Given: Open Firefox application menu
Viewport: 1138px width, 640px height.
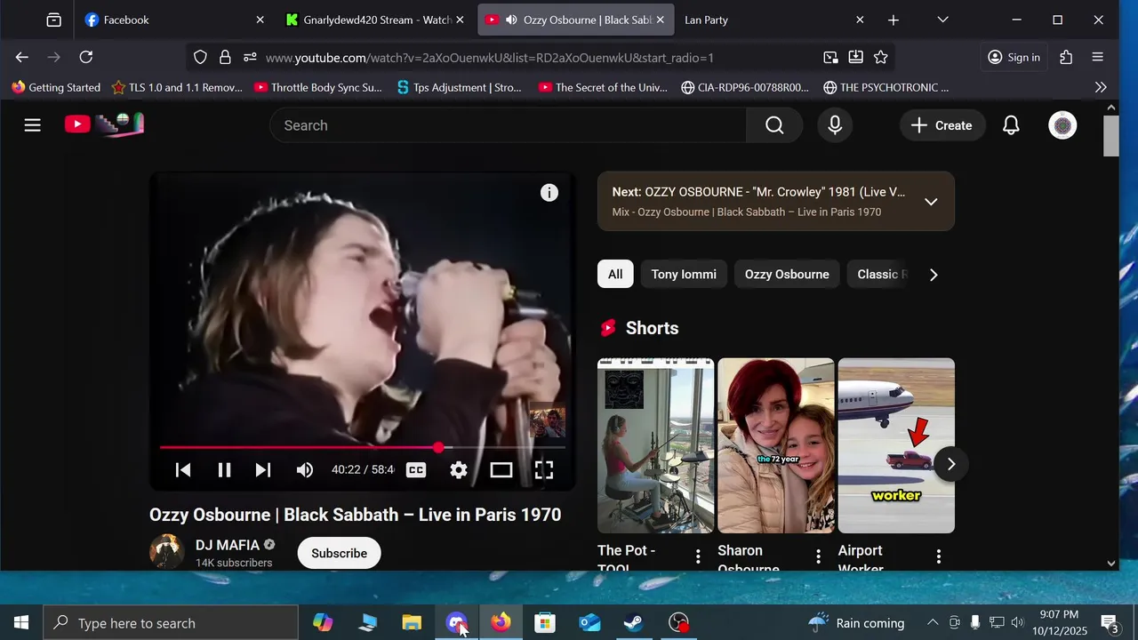Looking at the screenshot, I should coord(1098,57).
